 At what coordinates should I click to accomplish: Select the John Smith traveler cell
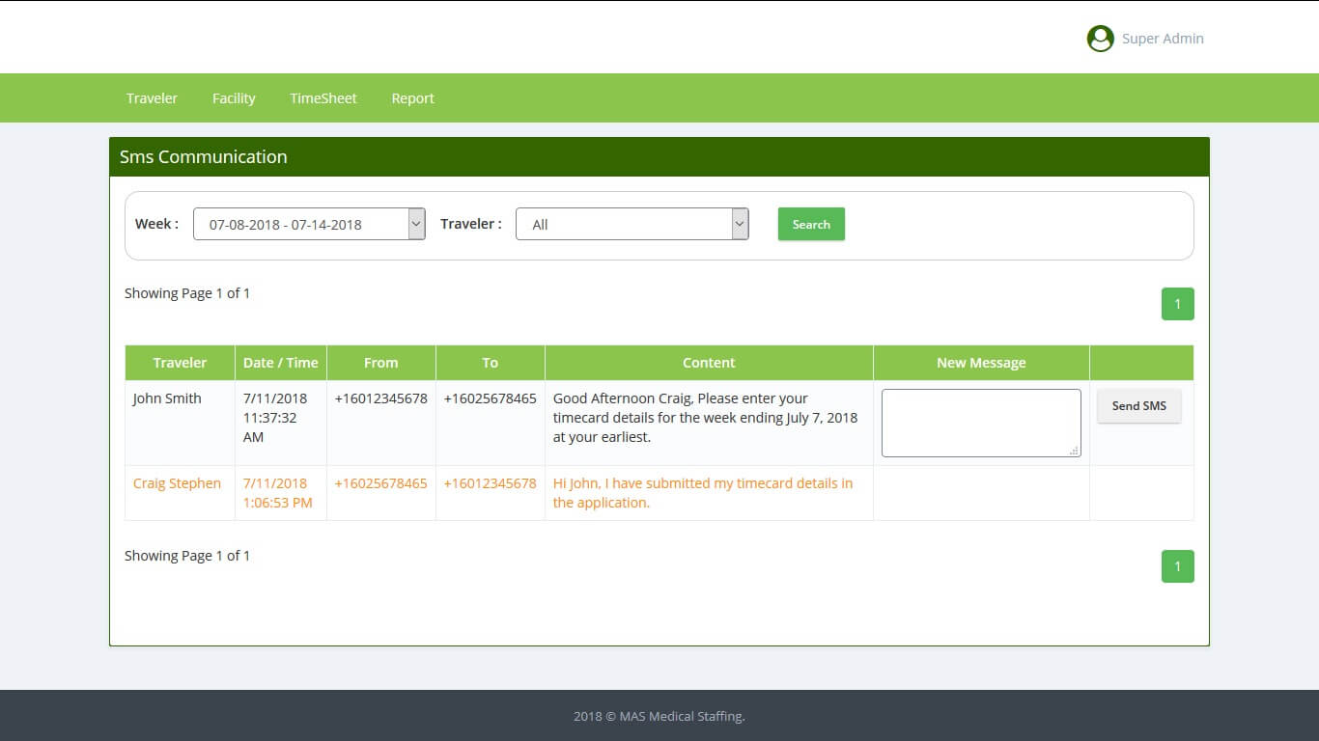(x=167, y=398)
